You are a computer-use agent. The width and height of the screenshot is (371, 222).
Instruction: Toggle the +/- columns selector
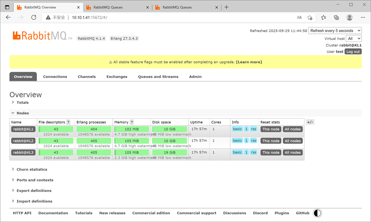[x=310, y=122]
